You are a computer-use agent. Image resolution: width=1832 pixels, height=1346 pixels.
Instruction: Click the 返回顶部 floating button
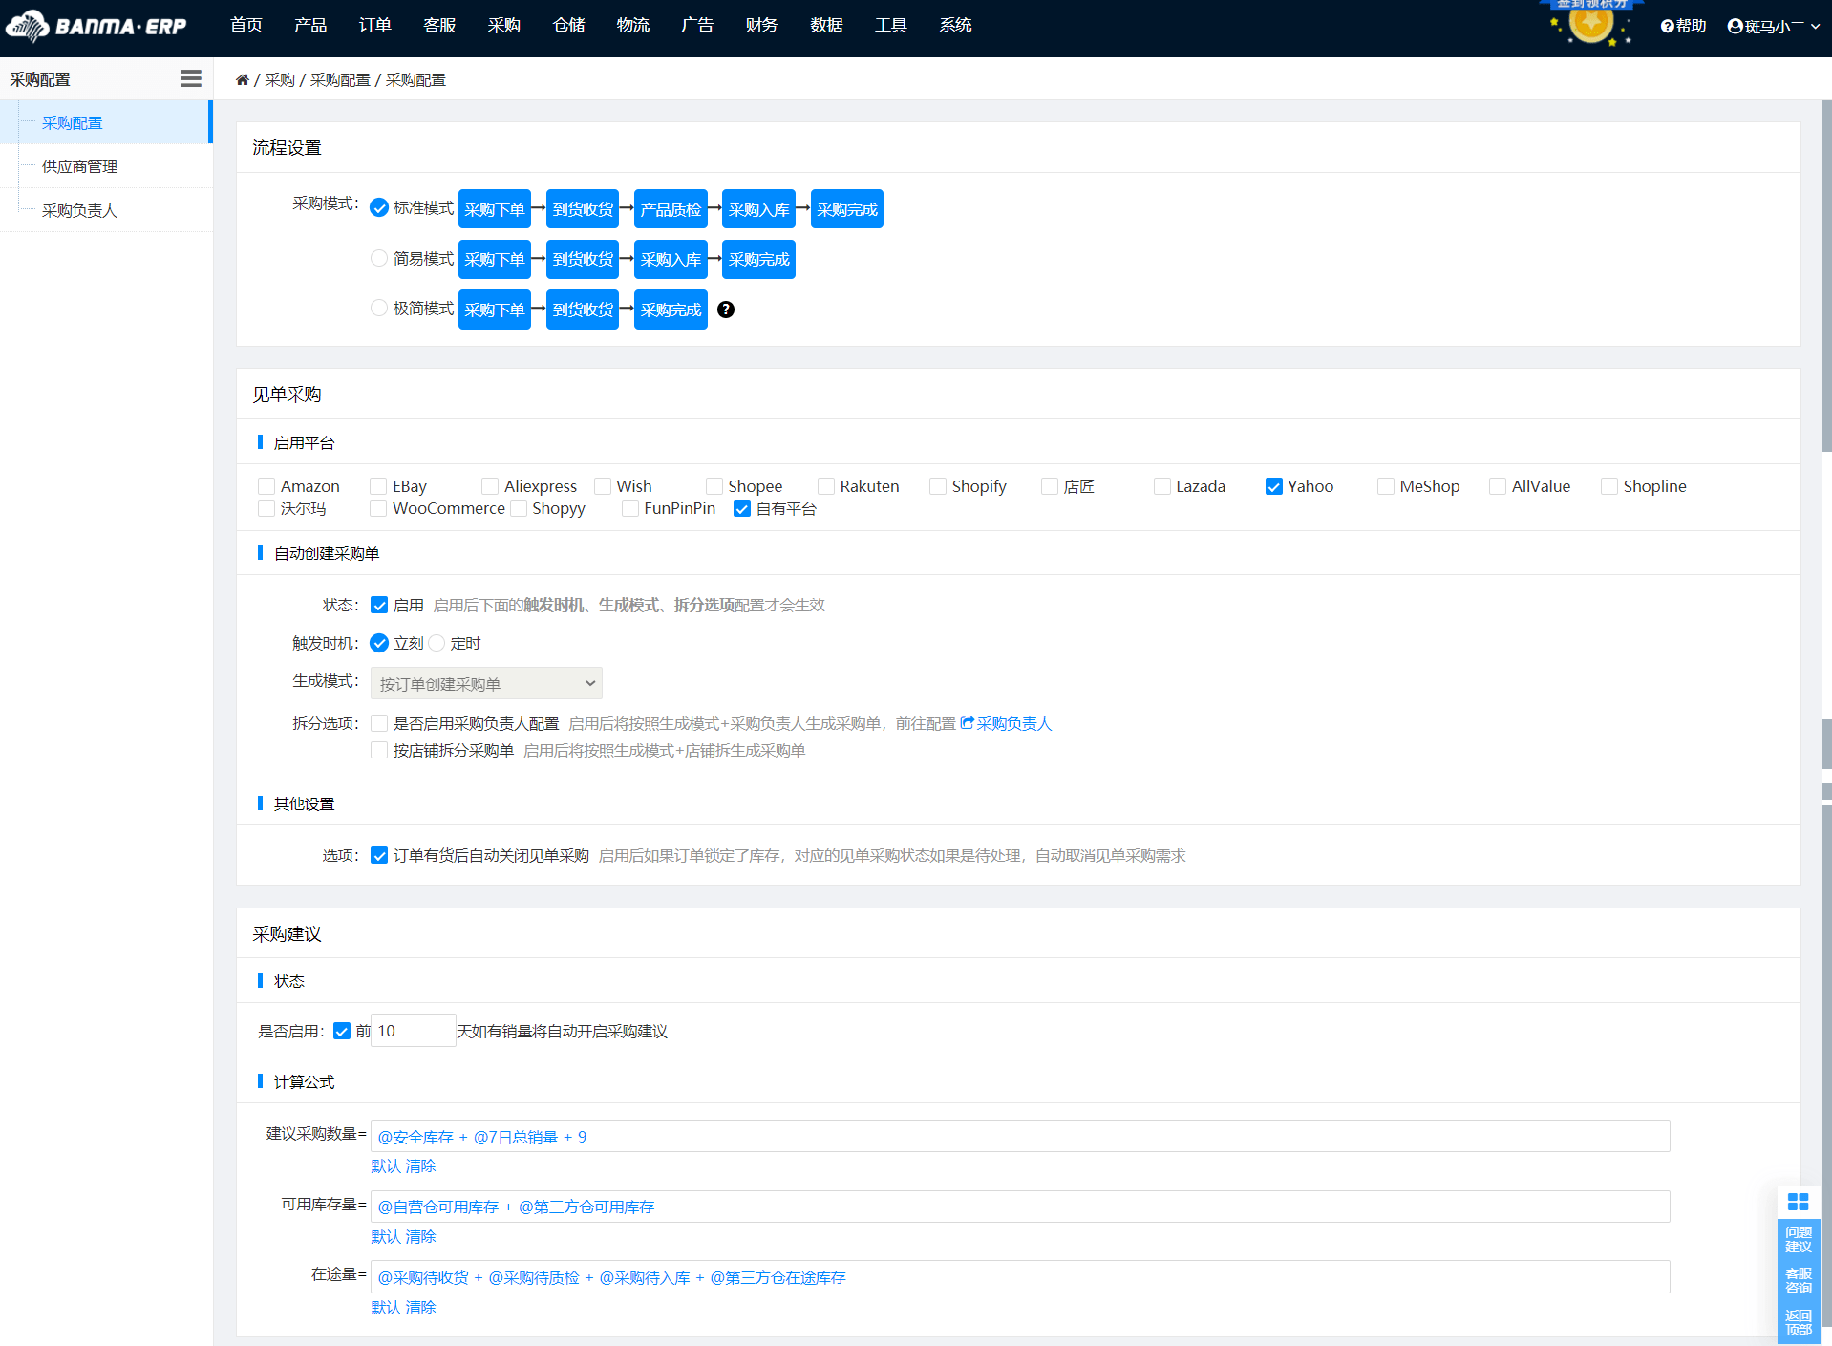click(1798, 1323)
